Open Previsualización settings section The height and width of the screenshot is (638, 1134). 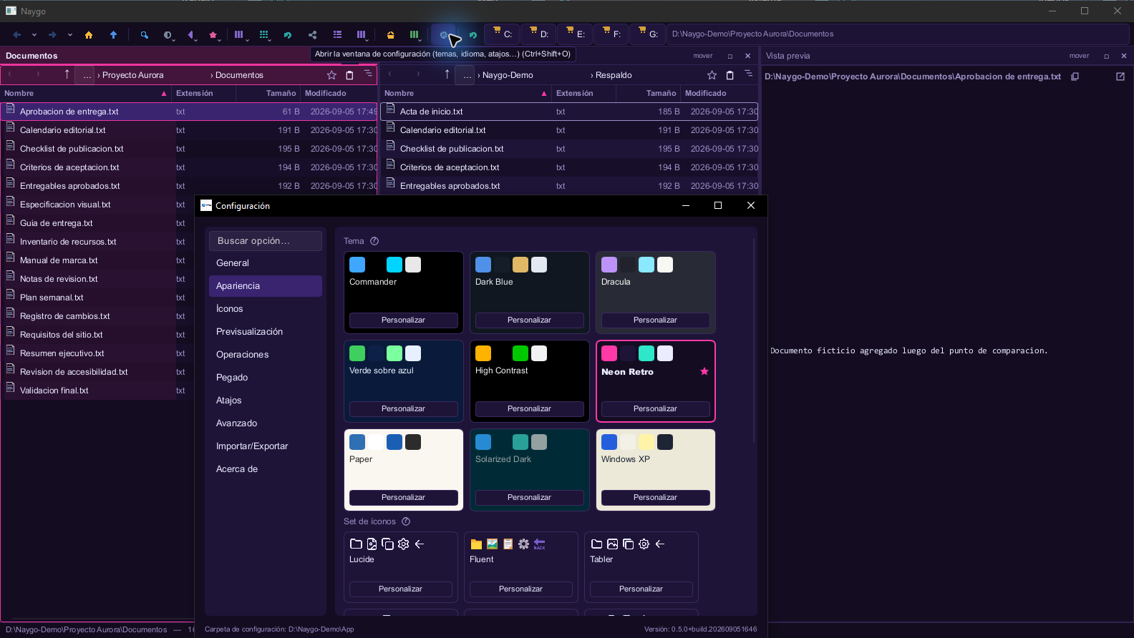click(266, 332)
